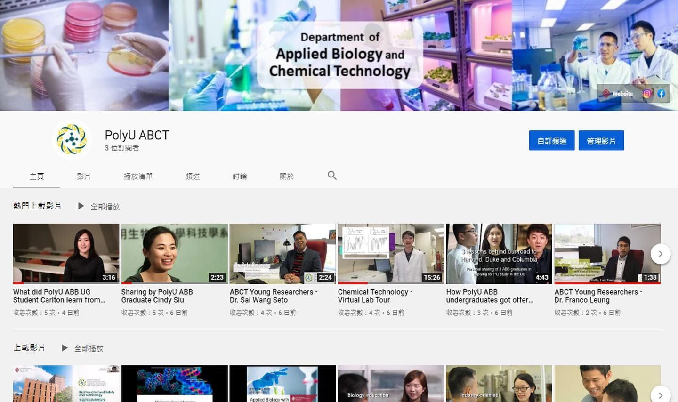This screenshot has width=678, height=402.
Task: Click the play triangle beside 熱門上載影片
Action: pos(81,206)
